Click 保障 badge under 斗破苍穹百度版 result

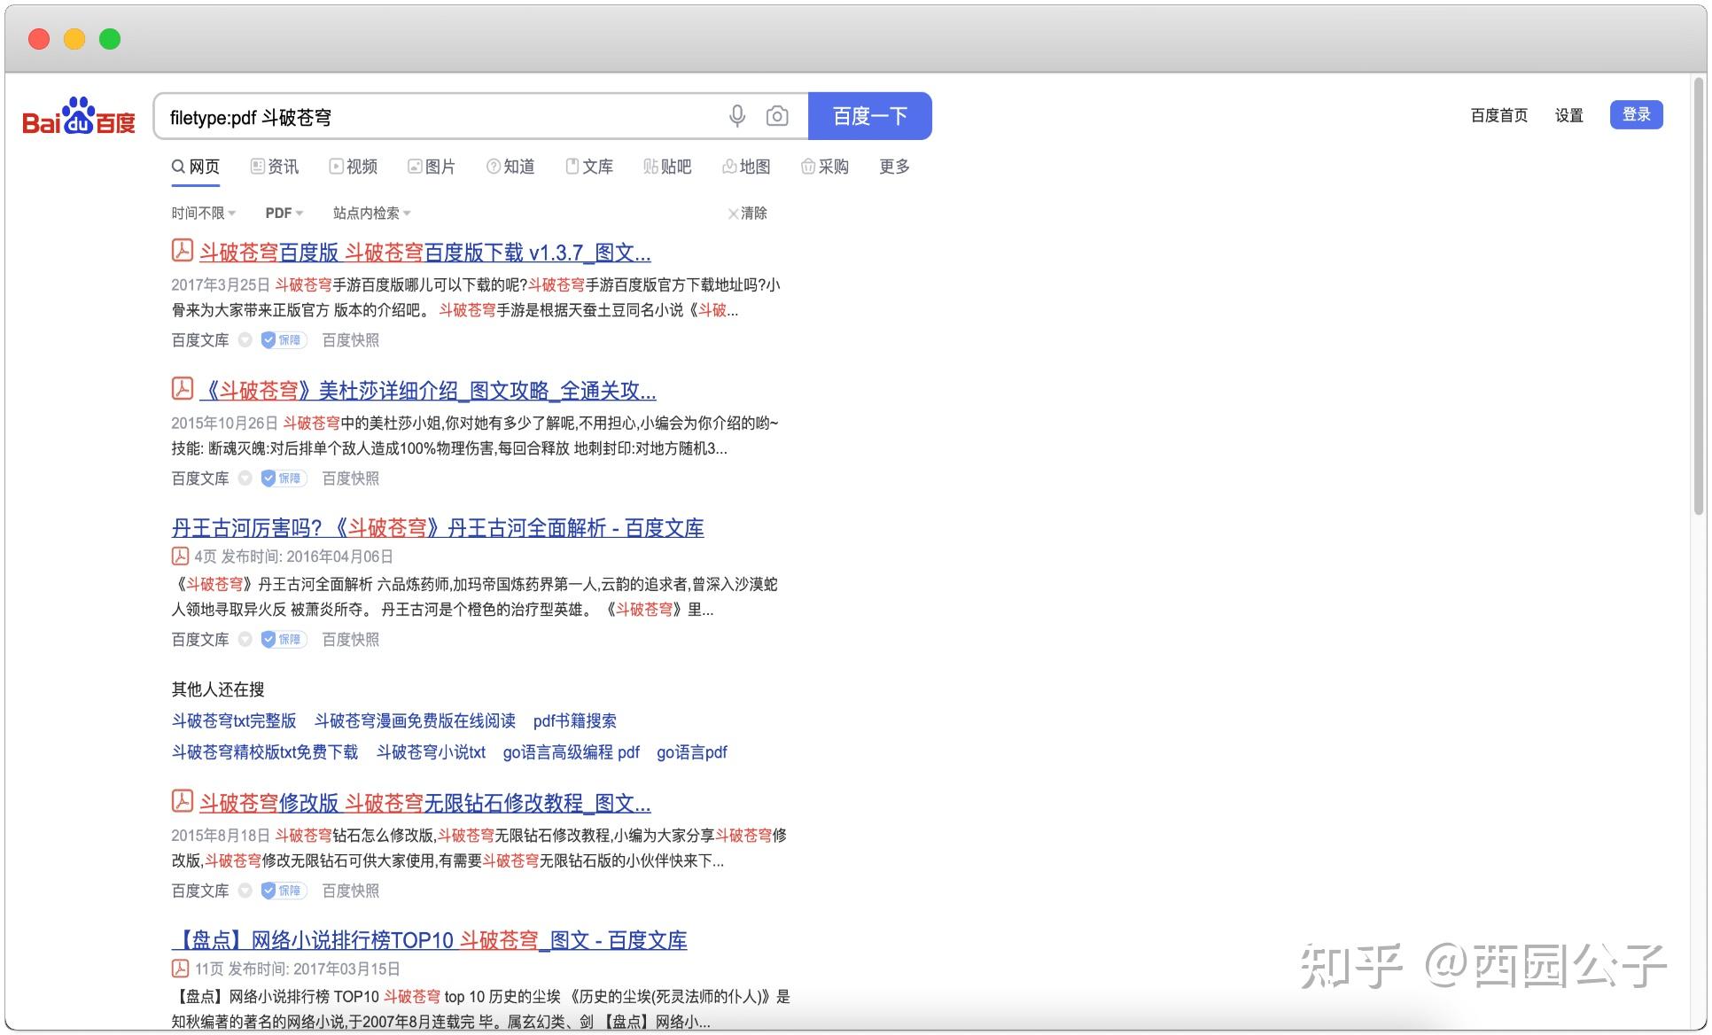[284, 340]
